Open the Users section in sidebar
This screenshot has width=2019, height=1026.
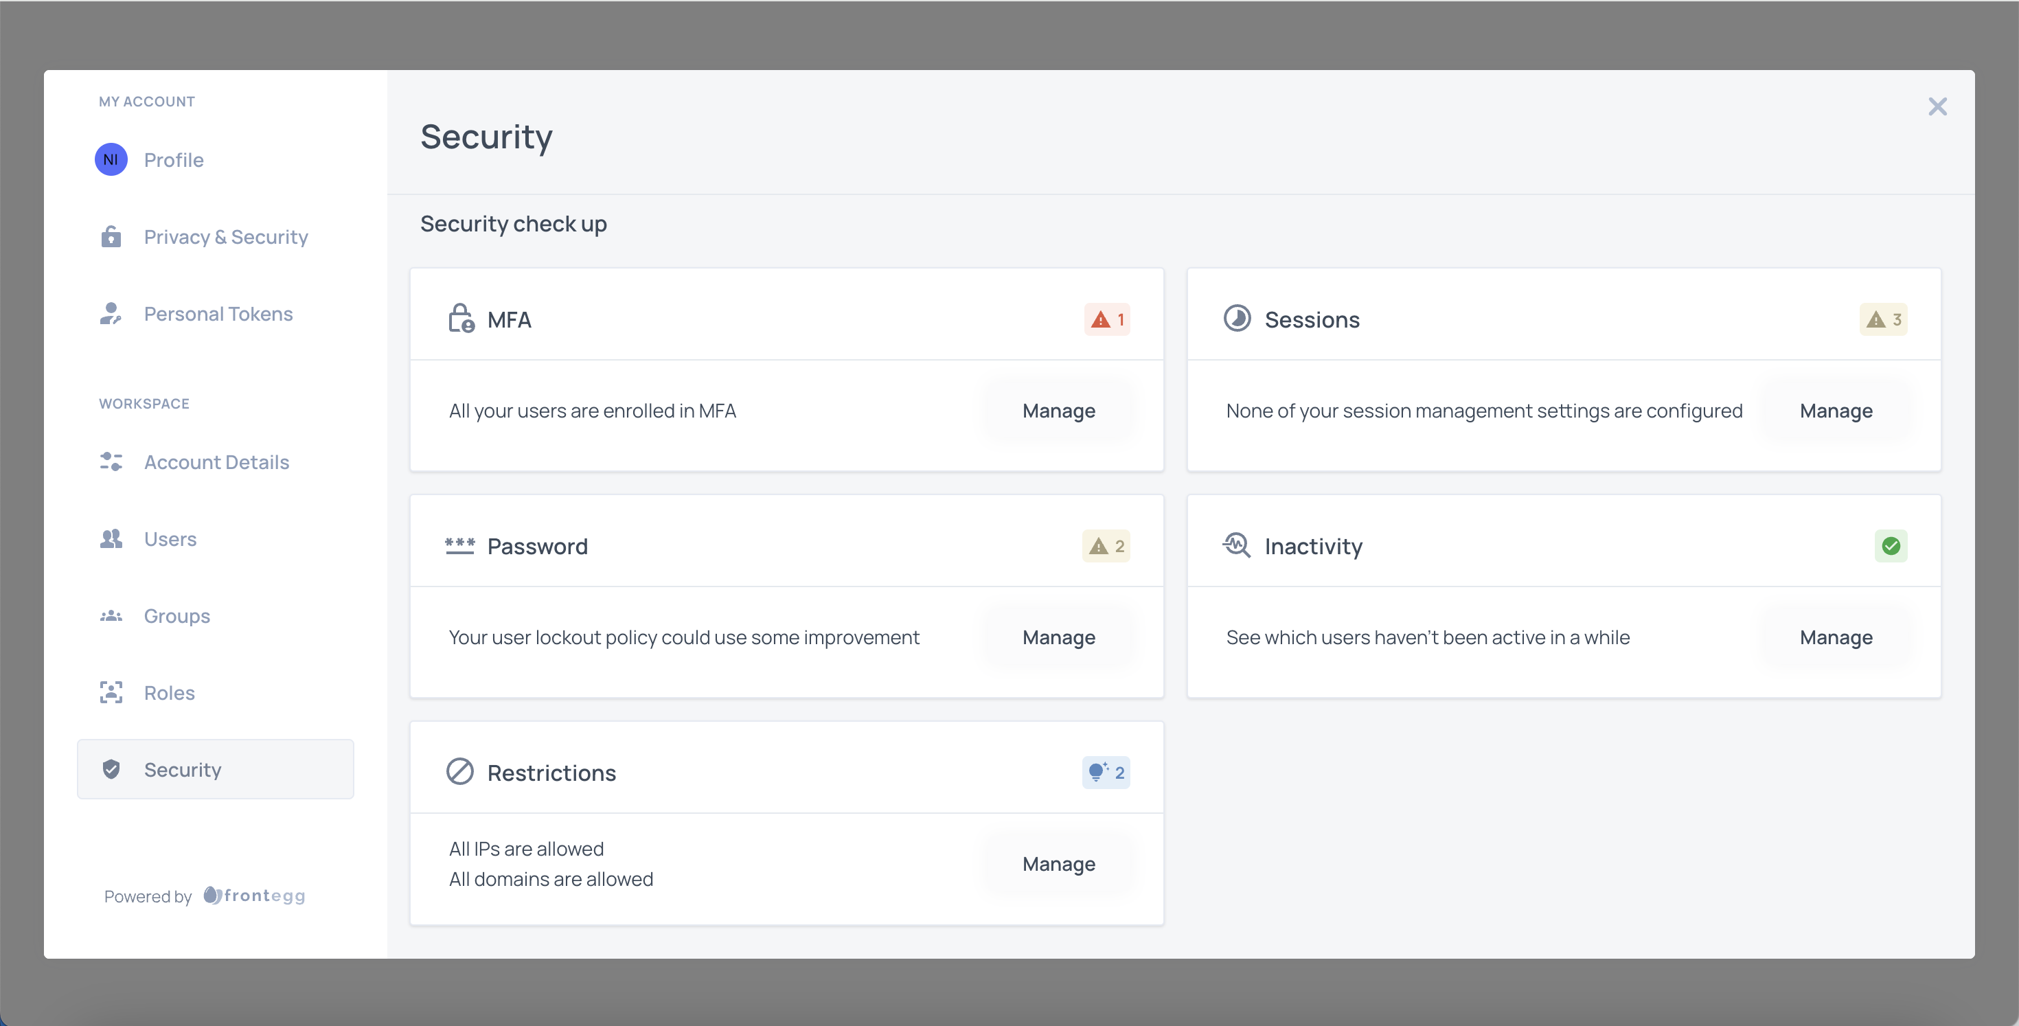(x=170, y=539)
